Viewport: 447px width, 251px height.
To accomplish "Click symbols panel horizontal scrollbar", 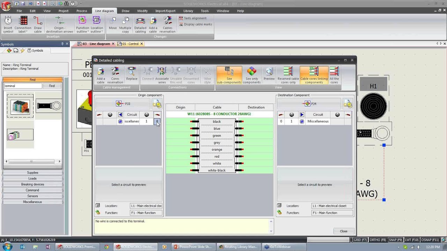I will pyautogui.click(x=33, y=161).
